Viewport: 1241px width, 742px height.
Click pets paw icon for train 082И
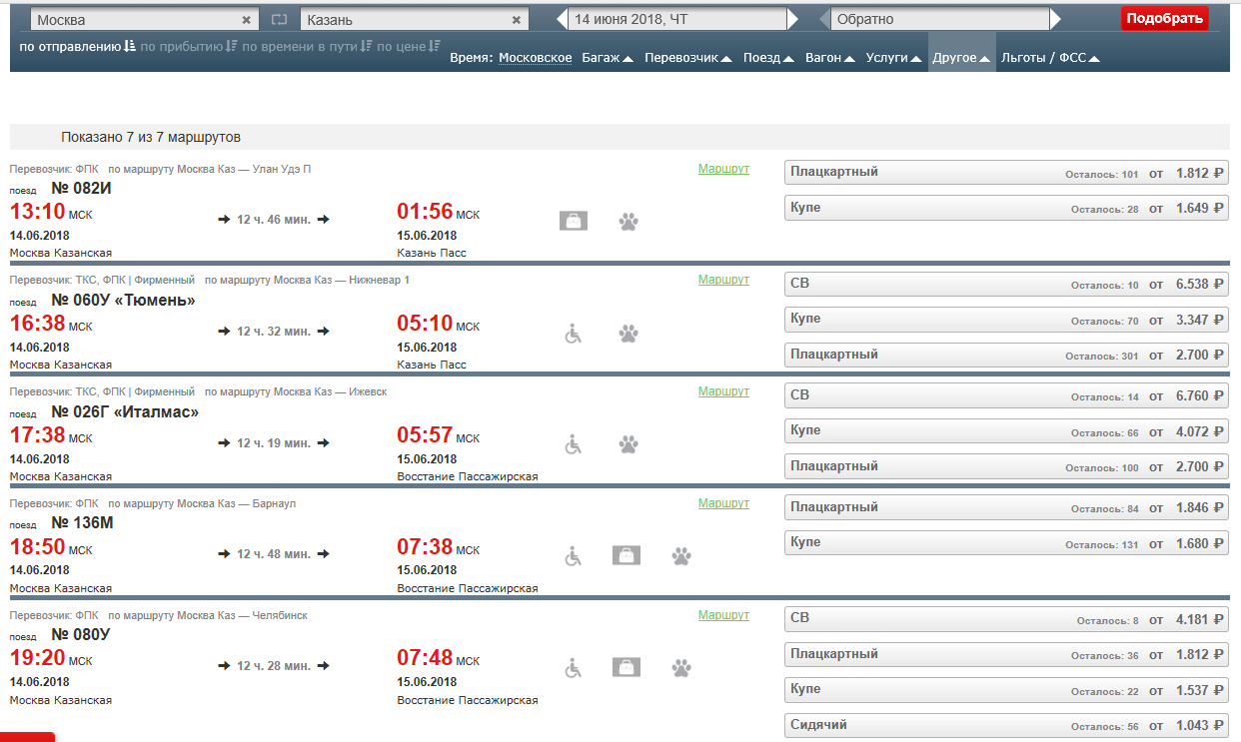point(628,221)
